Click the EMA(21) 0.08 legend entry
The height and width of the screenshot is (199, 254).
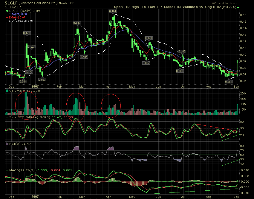[18, 14]
